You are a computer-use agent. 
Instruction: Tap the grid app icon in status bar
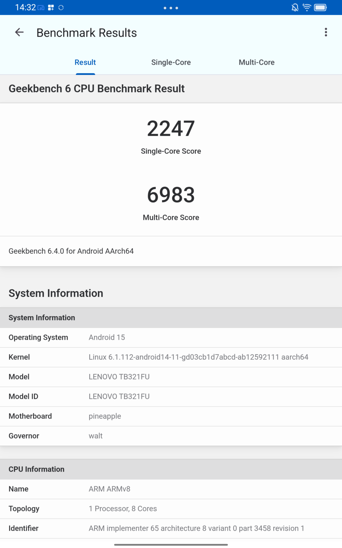click(51, 8)
